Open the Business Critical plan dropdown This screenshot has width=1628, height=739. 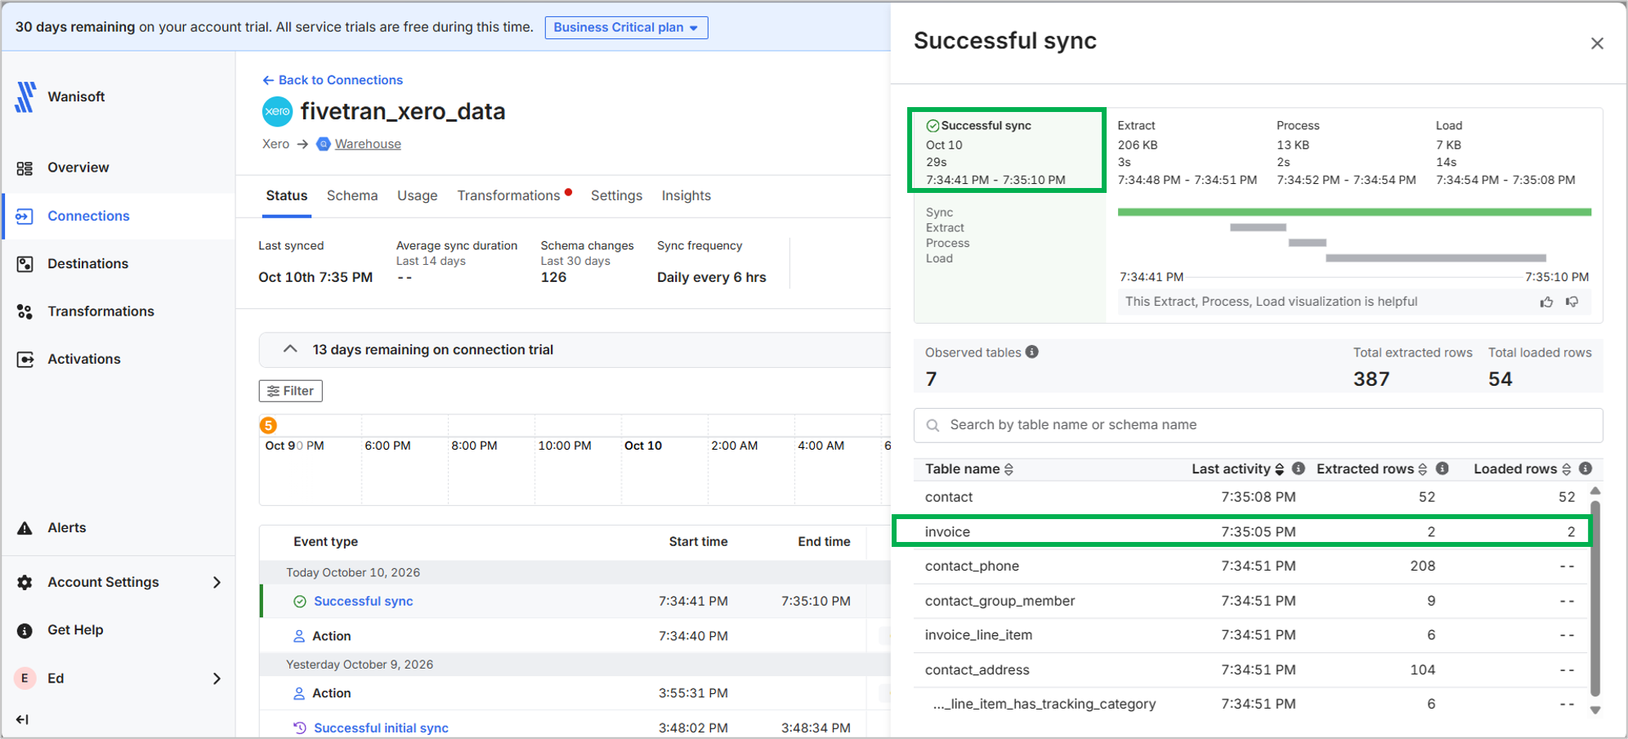tap(626, 27)
